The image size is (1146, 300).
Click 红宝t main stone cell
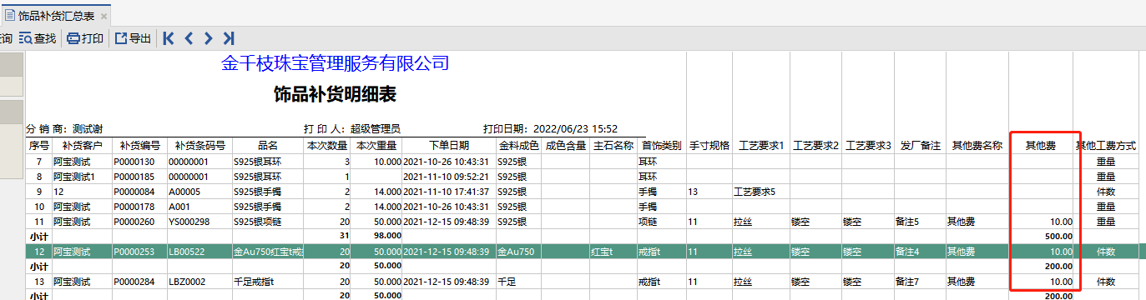(603, 251)
